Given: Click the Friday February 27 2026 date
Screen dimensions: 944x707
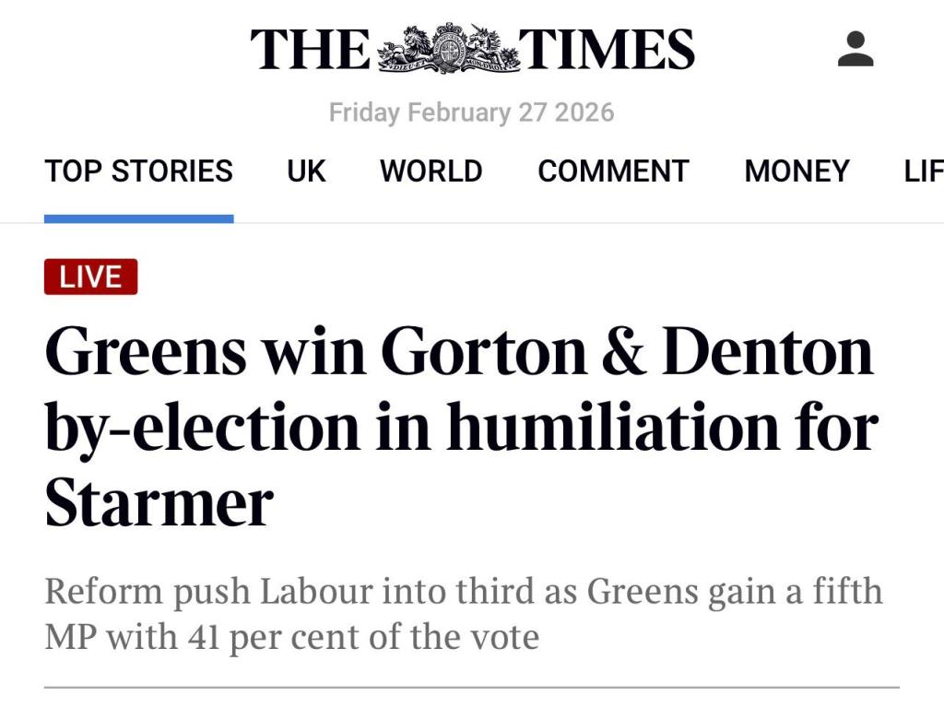Looking at the screenshot, I should pos(472,112).
